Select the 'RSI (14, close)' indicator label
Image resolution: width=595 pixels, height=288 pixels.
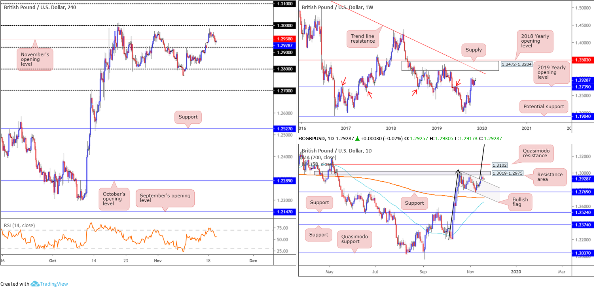pos(19,226)
